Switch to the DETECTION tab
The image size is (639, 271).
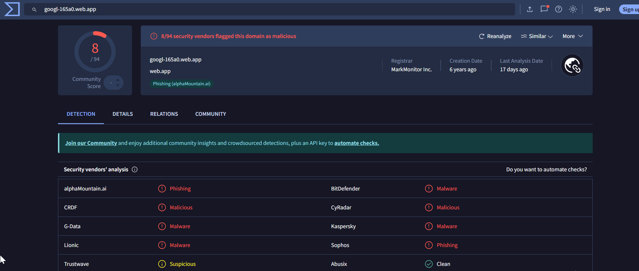tap(81, 114)
